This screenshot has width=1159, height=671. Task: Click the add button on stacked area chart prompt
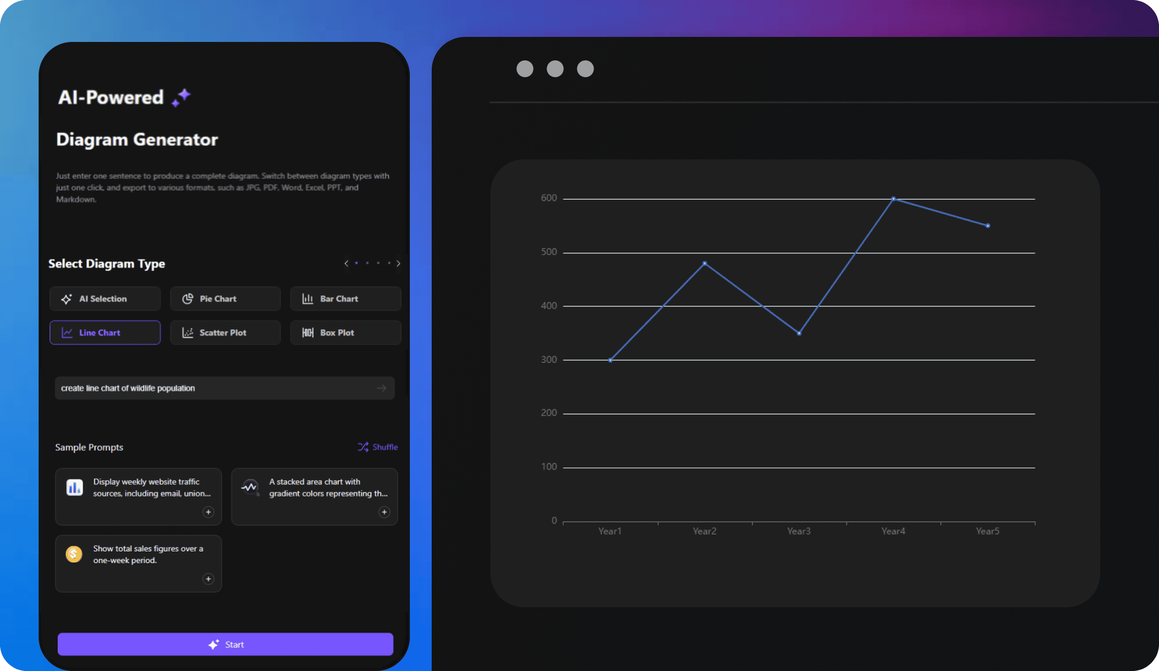(x=385, y=511)
